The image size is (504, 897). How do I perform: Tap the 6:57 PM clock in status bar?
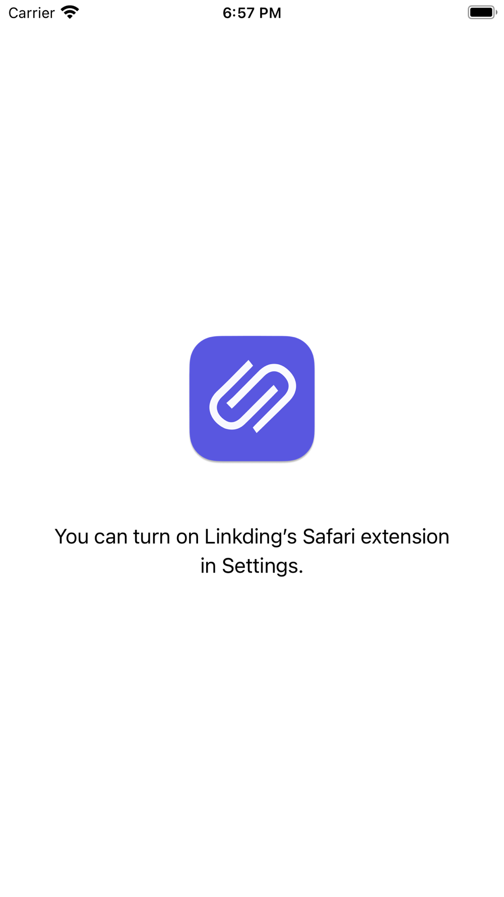click(252, 13)
